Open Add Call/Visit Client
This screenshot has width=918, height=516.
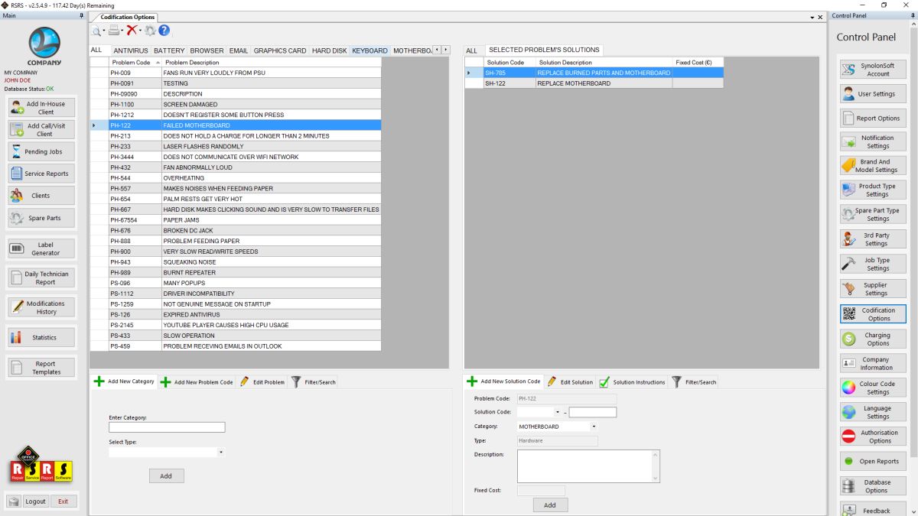pyautogui.click(x=41, y=130)
